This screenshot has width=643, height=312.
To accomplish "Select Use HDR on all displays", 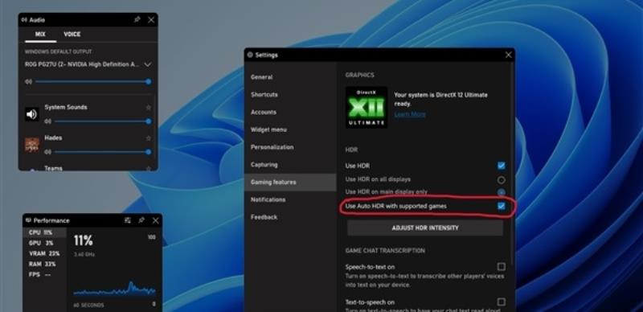I will [x=501, y=180].
